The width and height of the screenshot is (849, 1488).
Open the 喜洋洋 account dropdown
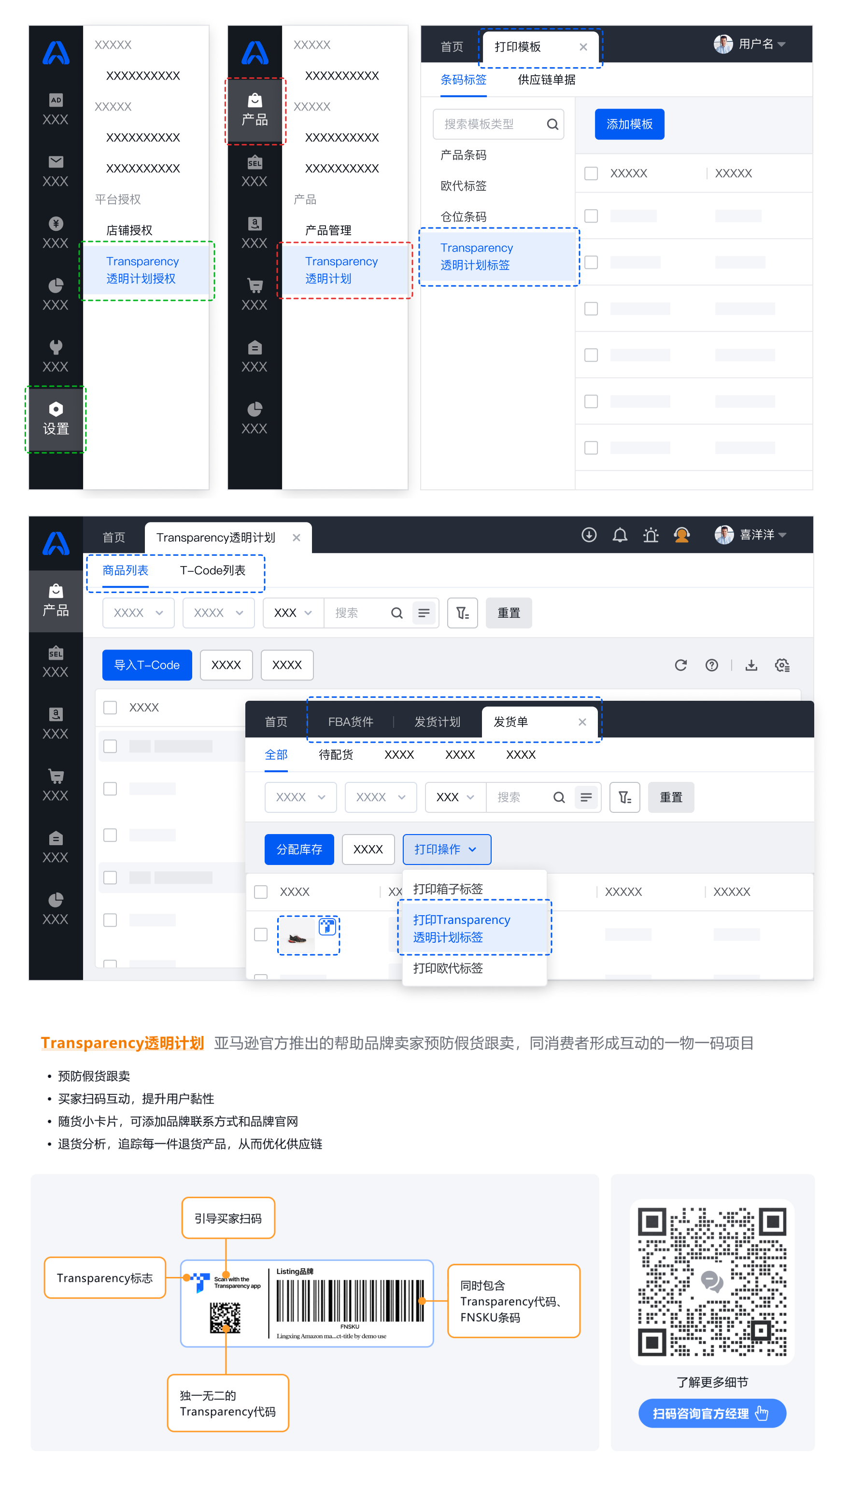[750, 535]
